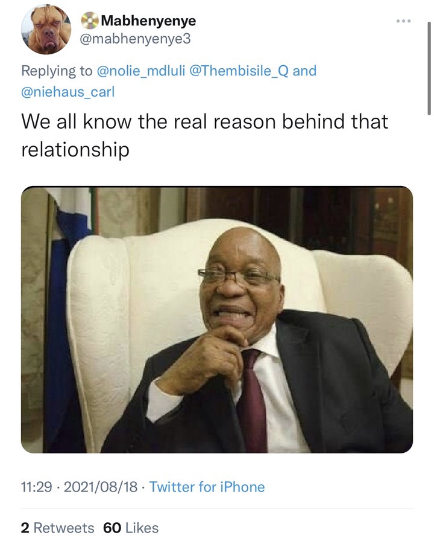Open the Mabhenyenye display name profile
The height and width of the screenshot is (544, 434).
pos(148,21)
